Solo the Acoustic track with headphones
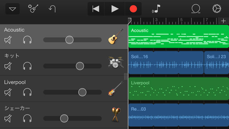This screenshot has height=129, width=229. (x=27, y=40)
